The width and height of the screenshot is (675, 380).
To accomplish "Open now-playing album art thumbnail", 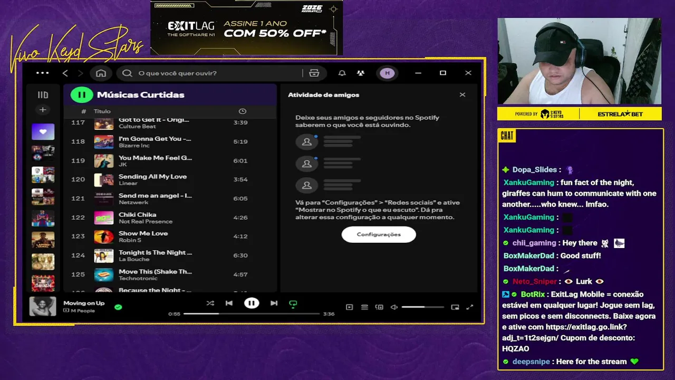I will pos(43,306).
